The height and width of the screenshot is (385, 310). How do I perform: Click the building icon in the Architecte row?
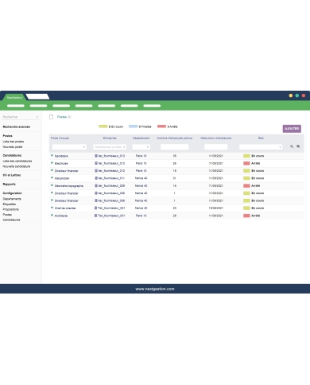click(95, 216)
